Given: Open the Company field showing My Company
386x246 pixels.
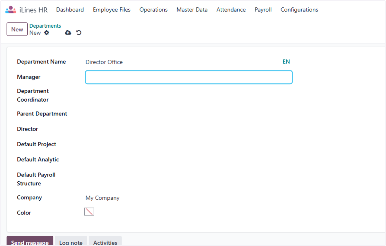Looking at the screenshot, I should click(189, 198).
